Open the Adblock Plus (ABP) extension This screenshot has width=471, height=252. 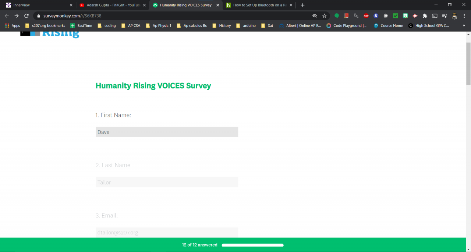pyautogui.click(x=366, y=16)
